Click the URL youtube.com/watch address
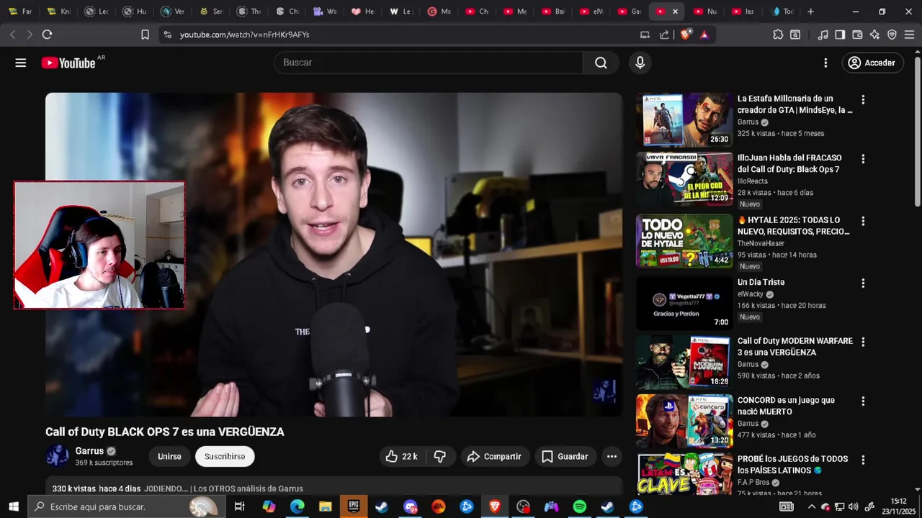This screenshot has width=922, height=518. [x=245, y=35]
